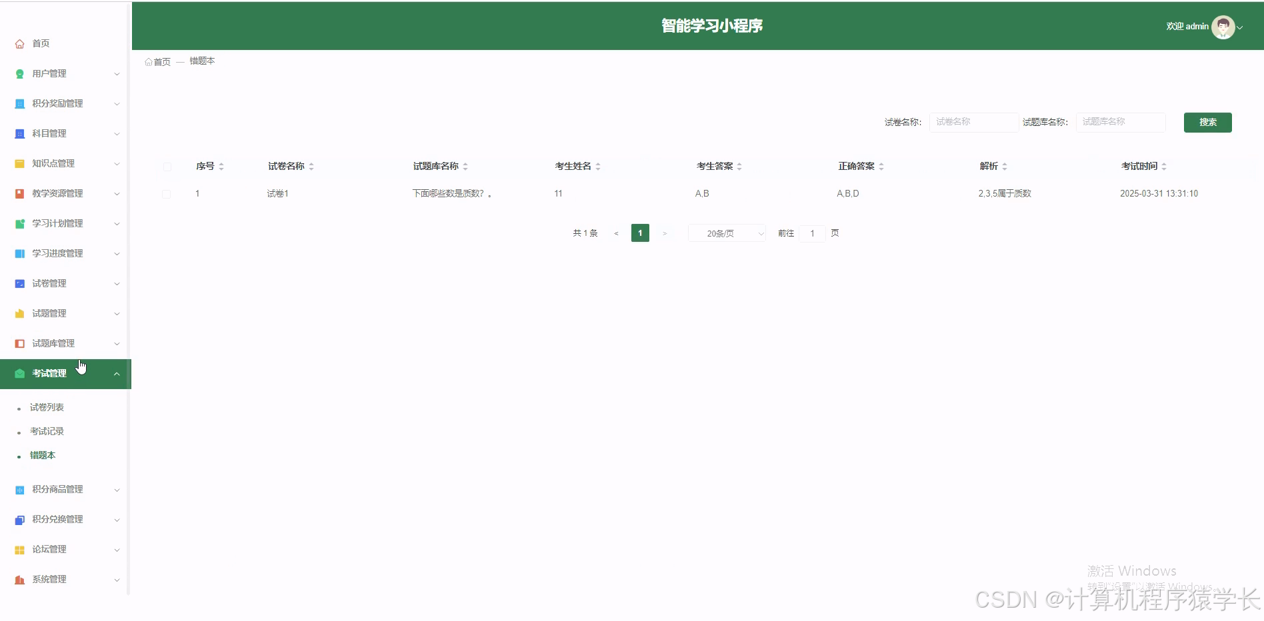The image size is (1264, 621).
Task: Click the 试题管理 icon
Action: 19,313
